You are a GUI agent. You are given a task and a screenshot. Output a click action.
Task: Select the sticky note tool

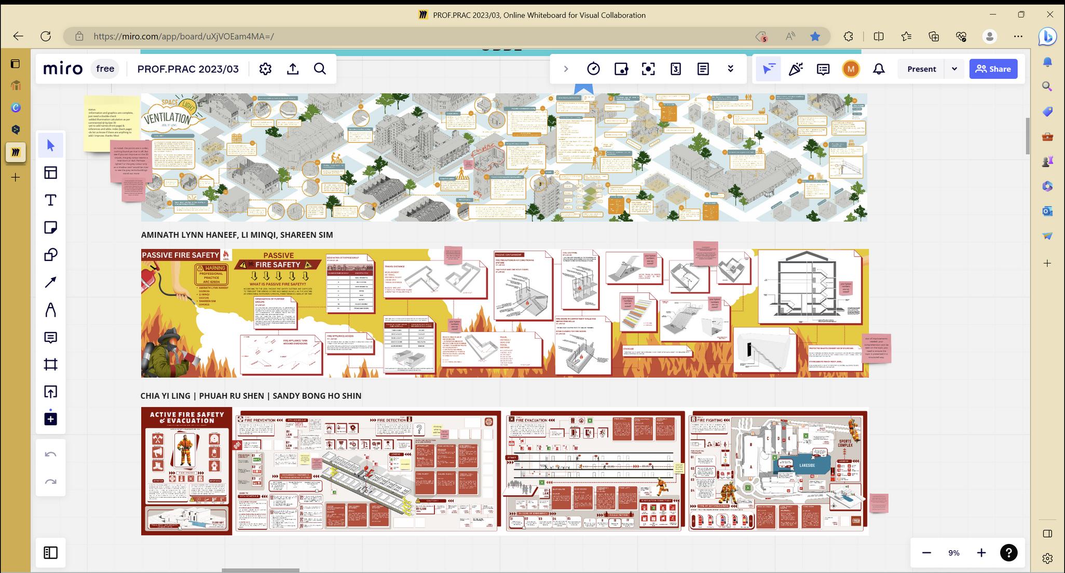pyautogui.click(x=50, y=227)
